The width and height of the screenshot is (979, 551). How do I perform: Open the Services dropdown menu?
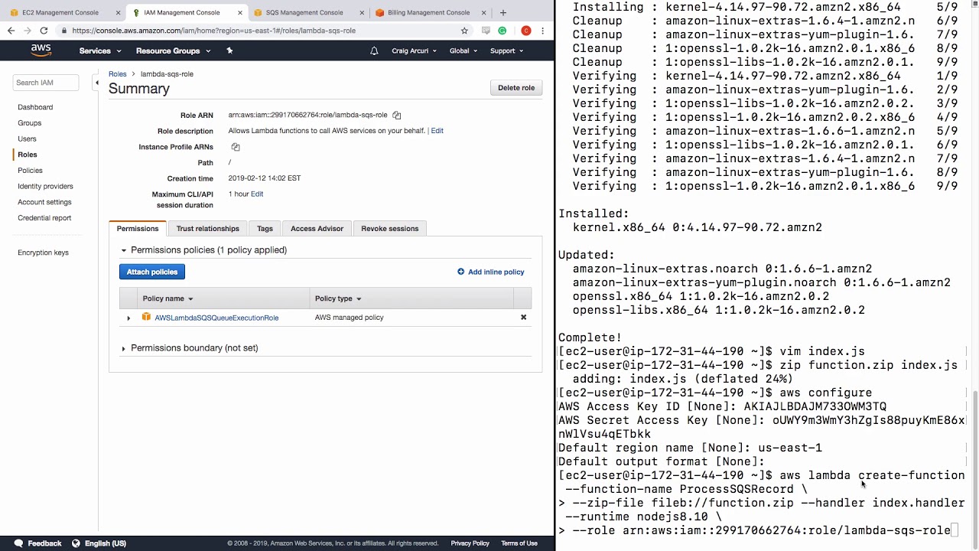coord(99,51)
